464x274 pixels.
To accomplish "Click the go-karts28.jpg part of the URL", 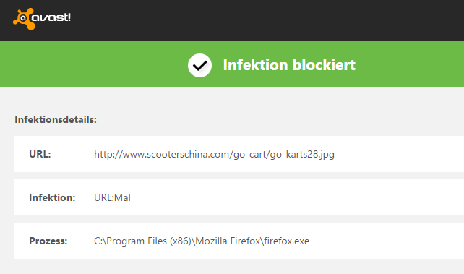I will coord(302,155).
